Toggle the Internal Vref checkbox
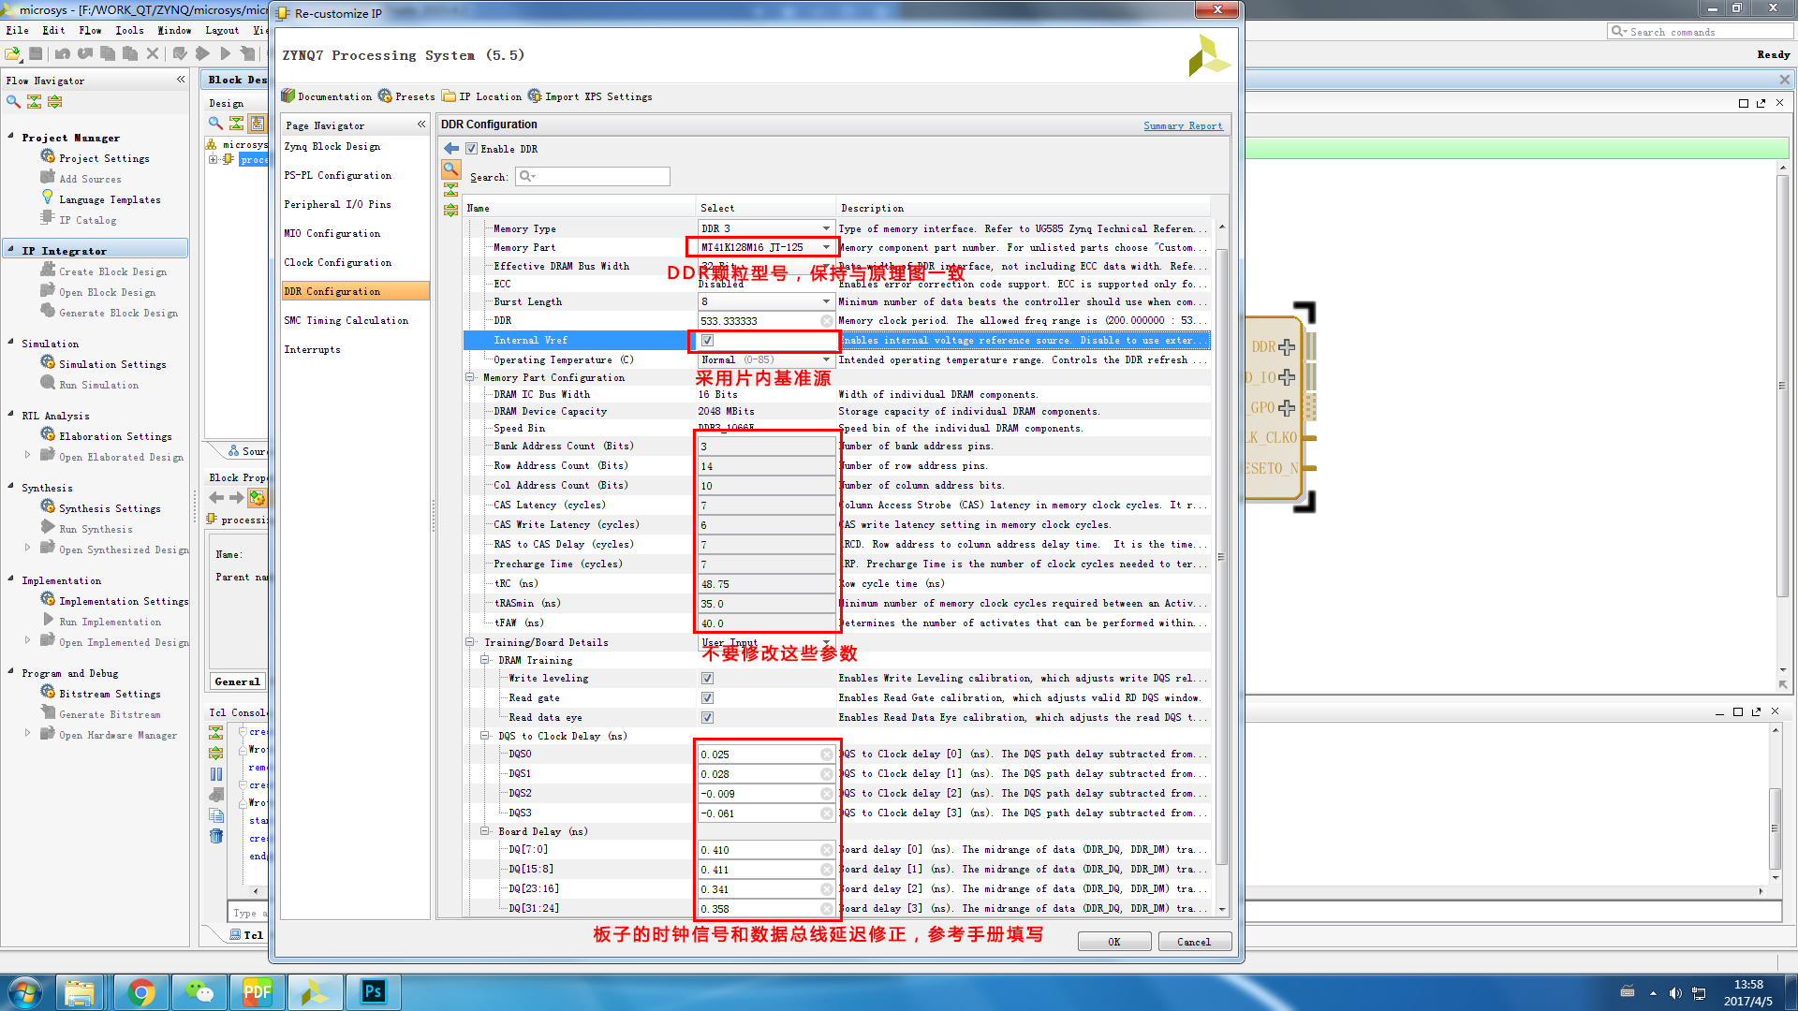Image resolution: width=1798 pixels, height=1011 pixels. [x=707, y=341]
